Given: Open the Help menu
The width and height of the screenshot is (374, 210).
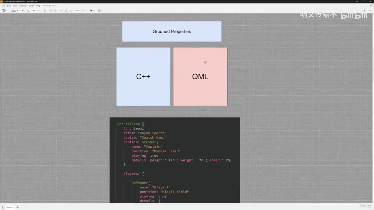Looking at the screenshot, I should 38,6.
